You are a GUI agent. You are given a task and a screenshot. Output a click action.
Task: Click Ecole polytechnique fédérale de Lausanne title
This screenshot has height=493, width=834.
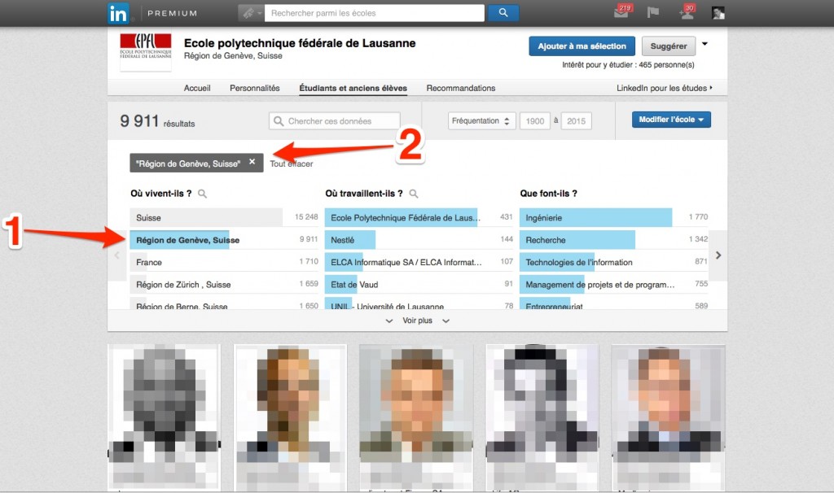click(x=300, y=44)
